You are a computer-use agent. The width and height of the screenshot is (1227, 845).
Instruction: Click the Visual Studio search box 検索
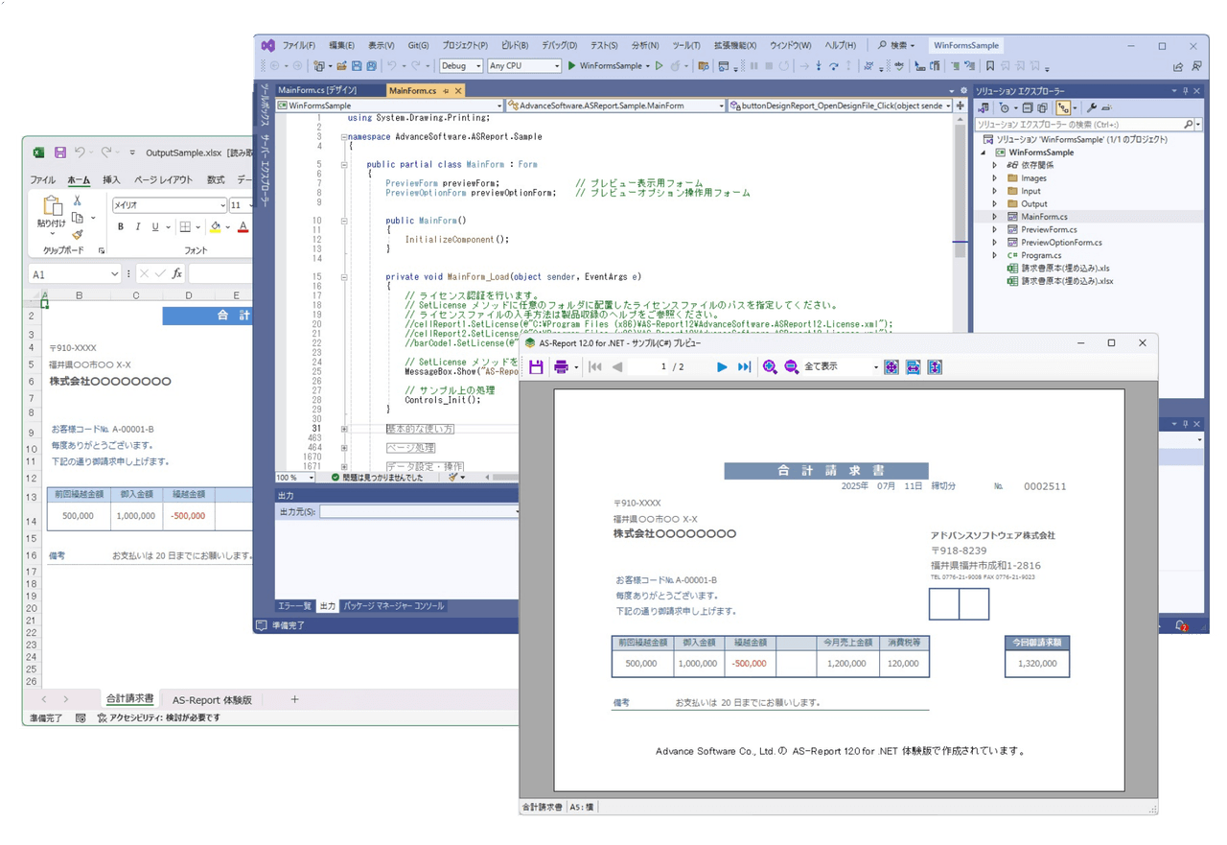(897, 45)
